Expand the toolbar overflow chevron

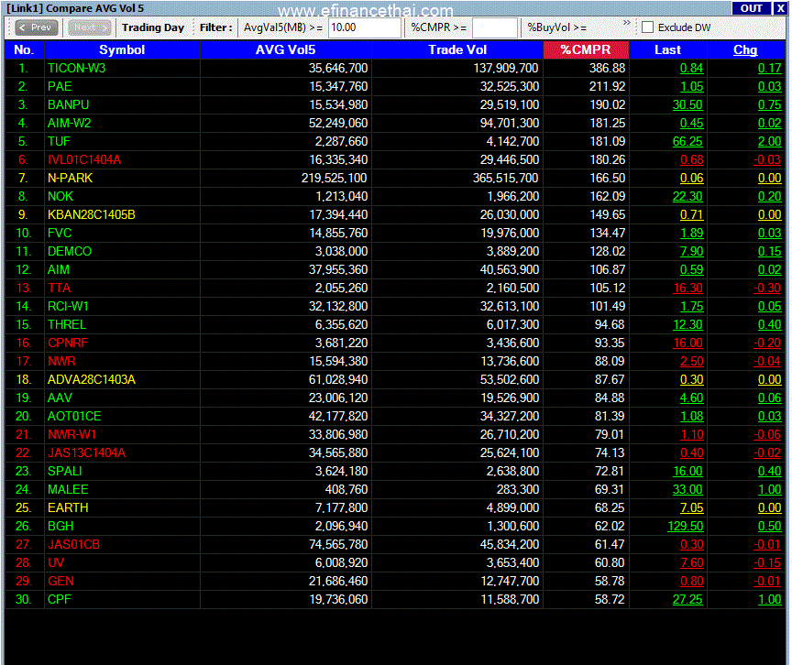[626, 23]
